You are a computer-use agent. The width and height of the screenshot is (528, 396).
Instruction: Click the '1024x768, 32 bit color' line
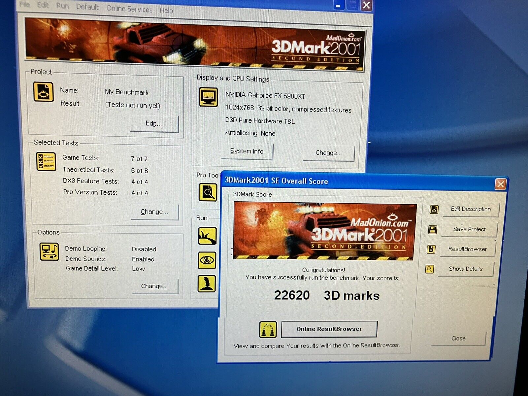[x=288, y=109]
